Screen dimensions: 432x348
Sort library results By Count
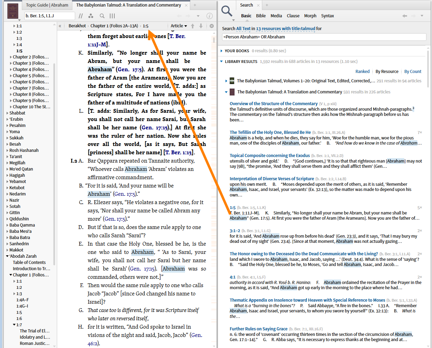click(x=413, y=72)
